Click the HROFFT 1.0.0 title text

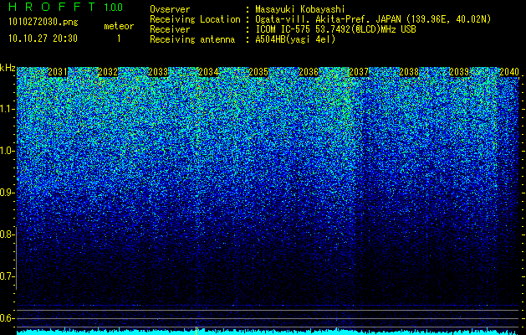click(x=66, y=7)
